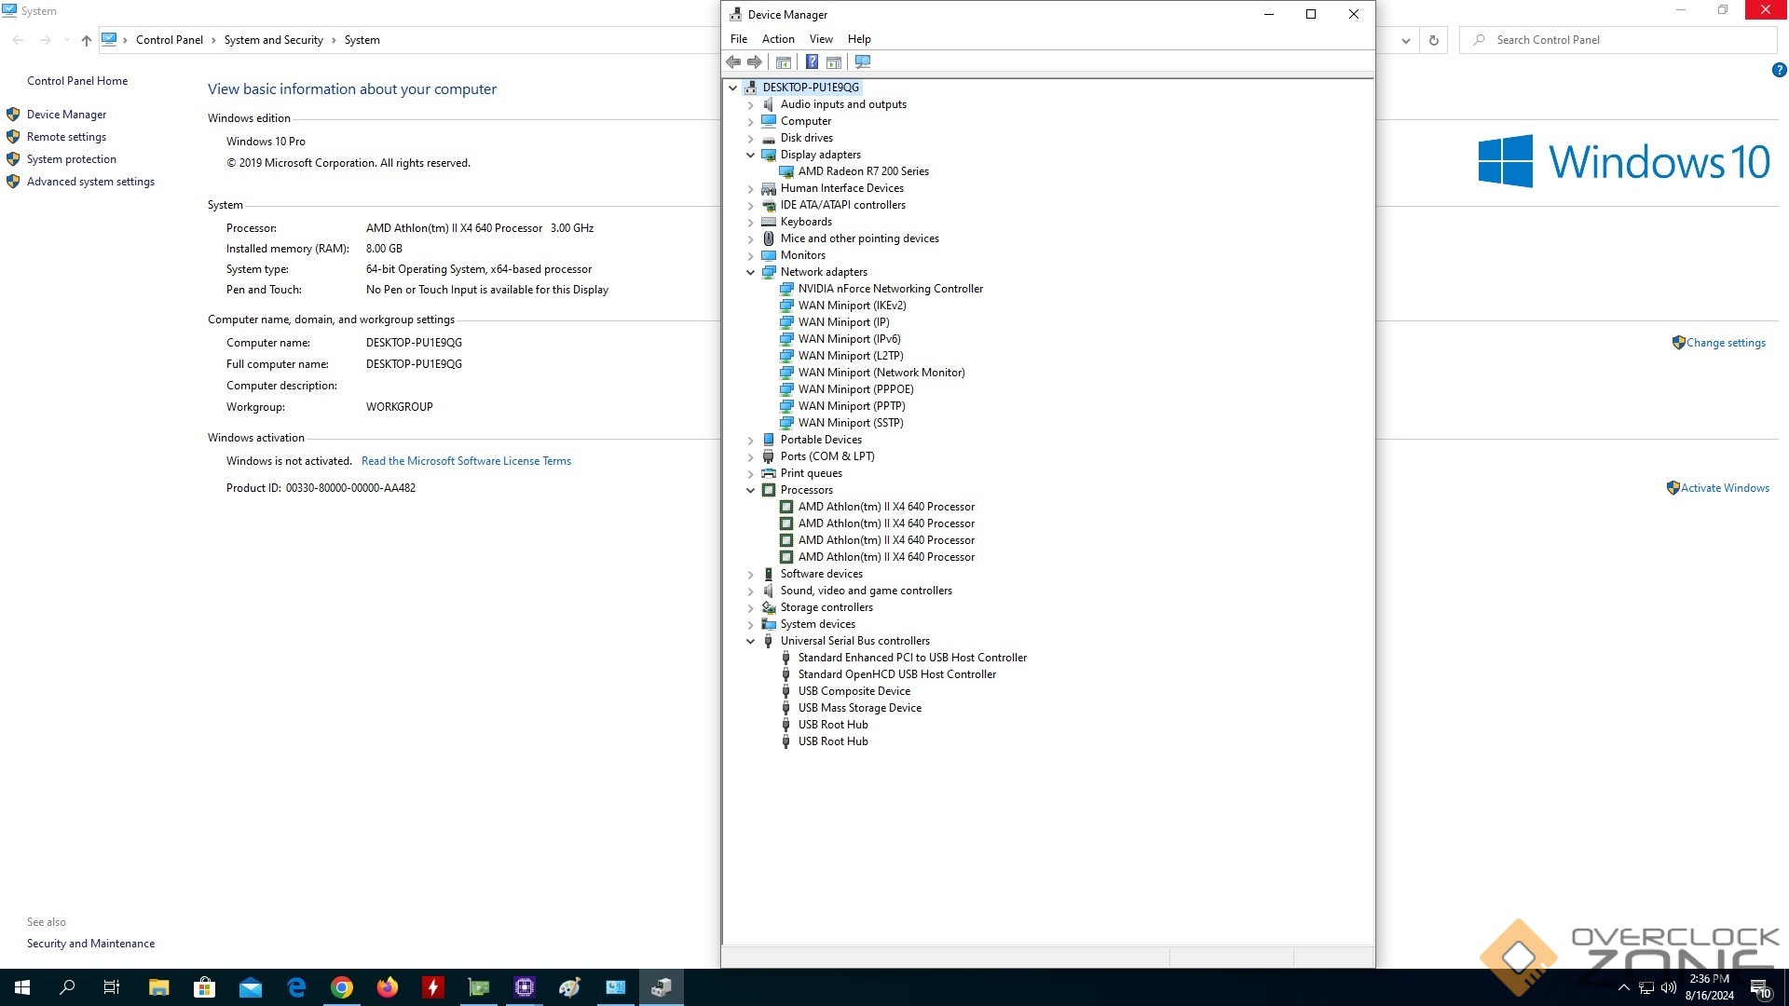
Task: Click the USB Mass Storage Device entry
Action: click(x=859, y=708)
